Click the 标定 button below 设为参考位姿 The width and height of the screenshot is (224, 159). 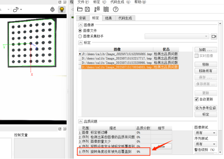(206, 114)
